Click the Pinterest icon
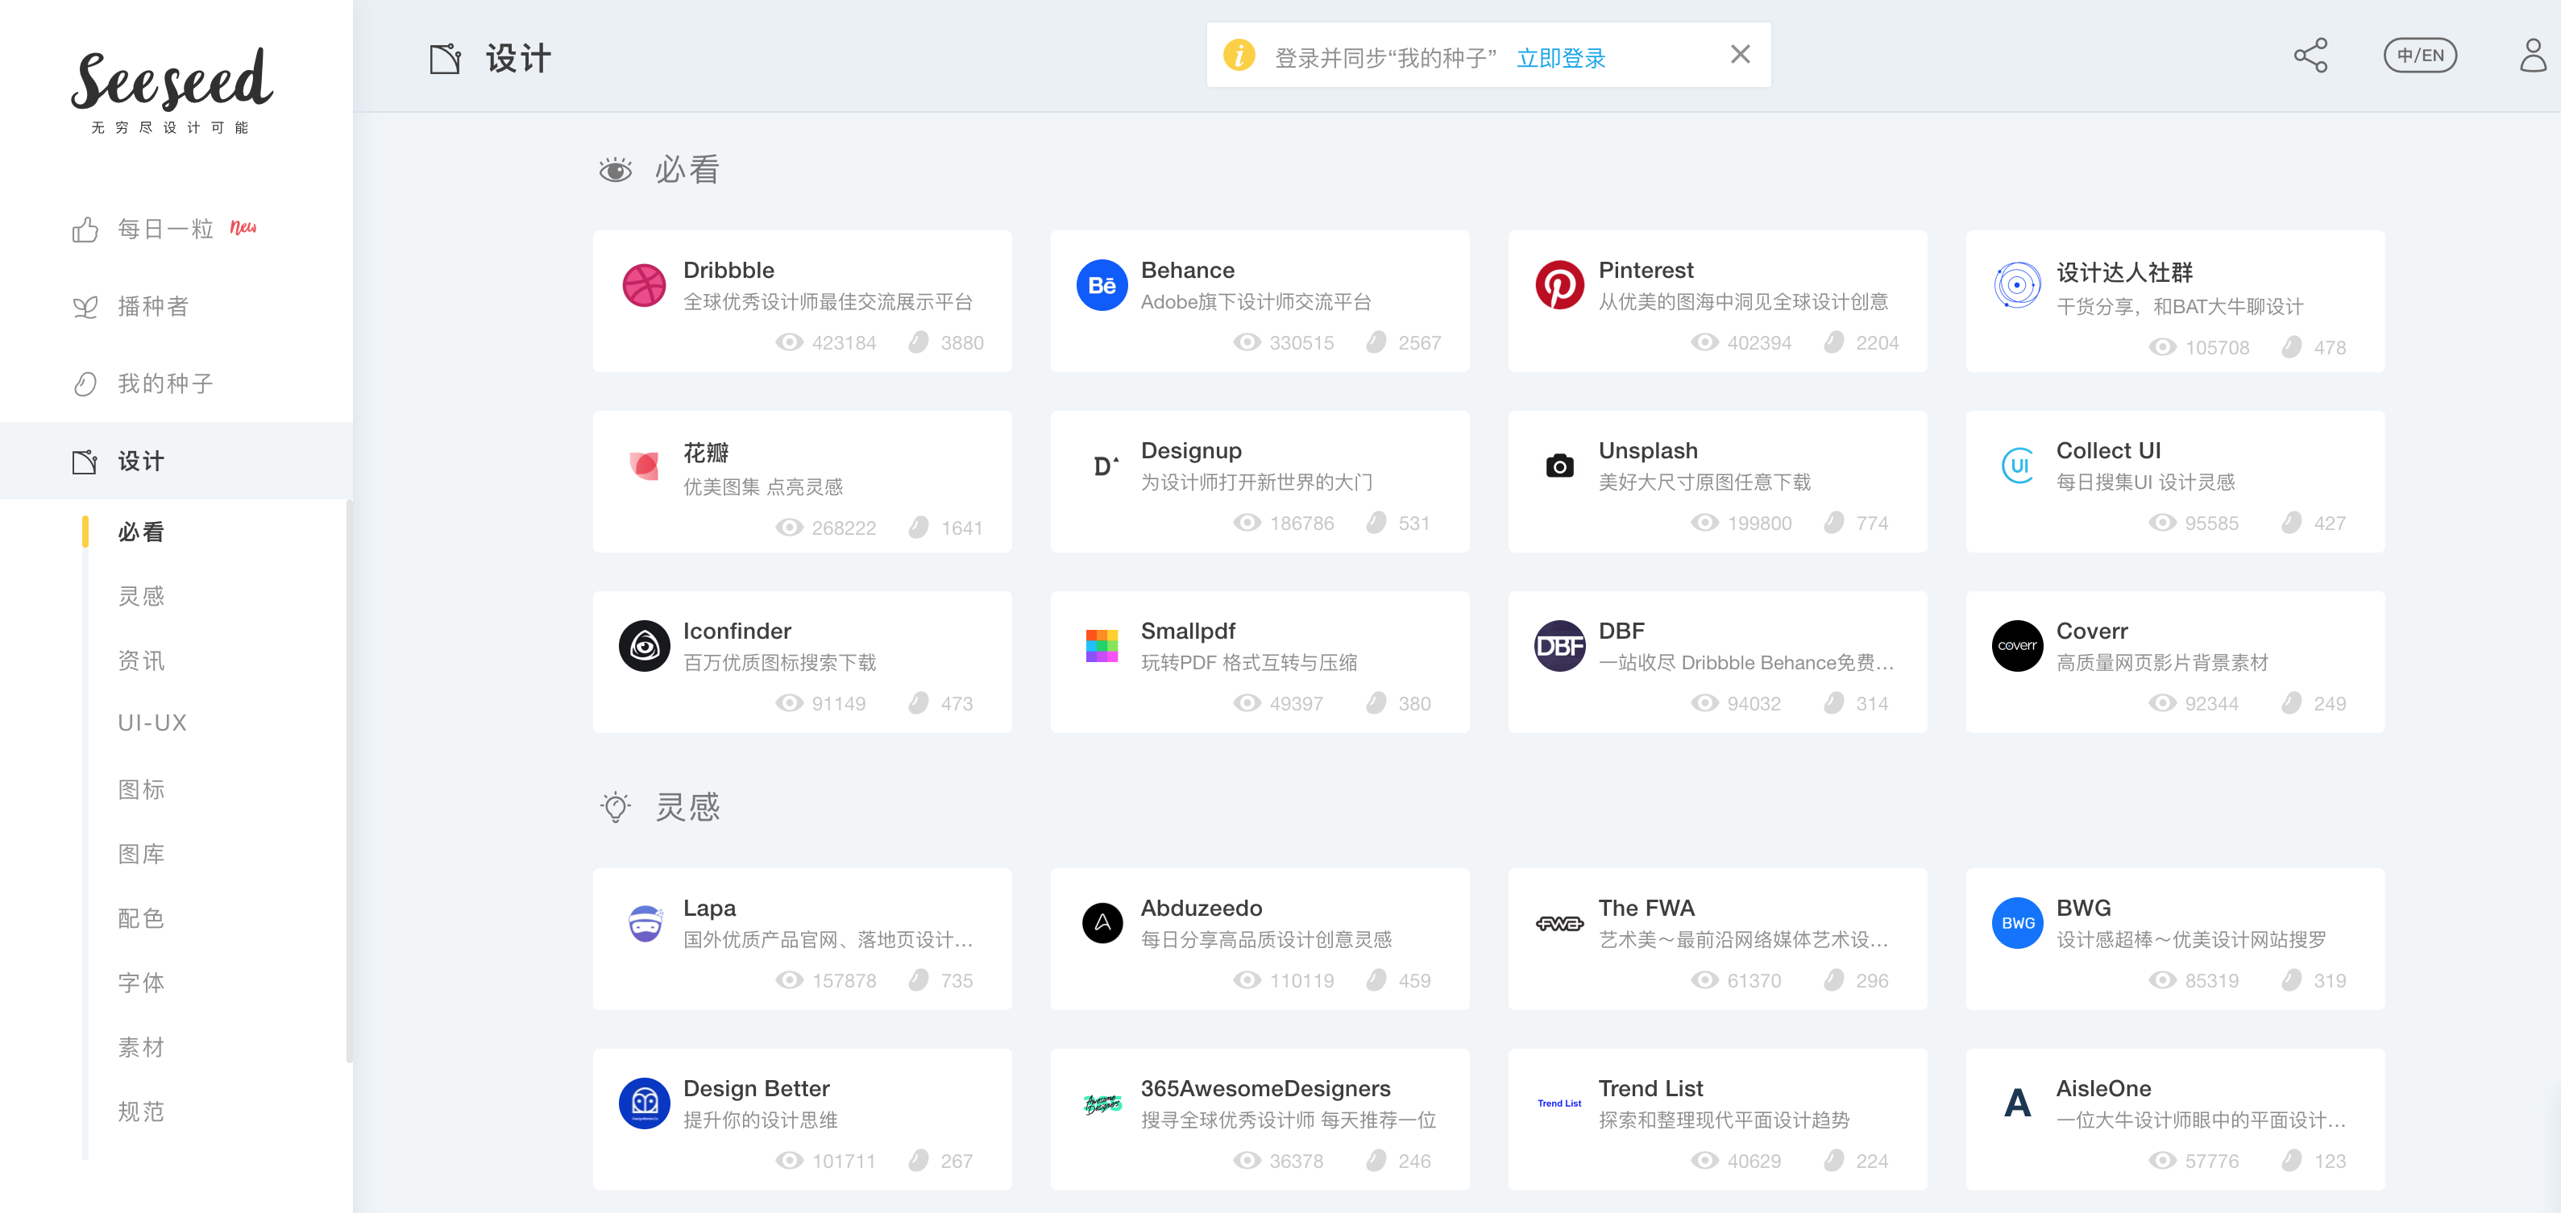The height and width of the screenshot is (1213, 2561). (1560, 285)
